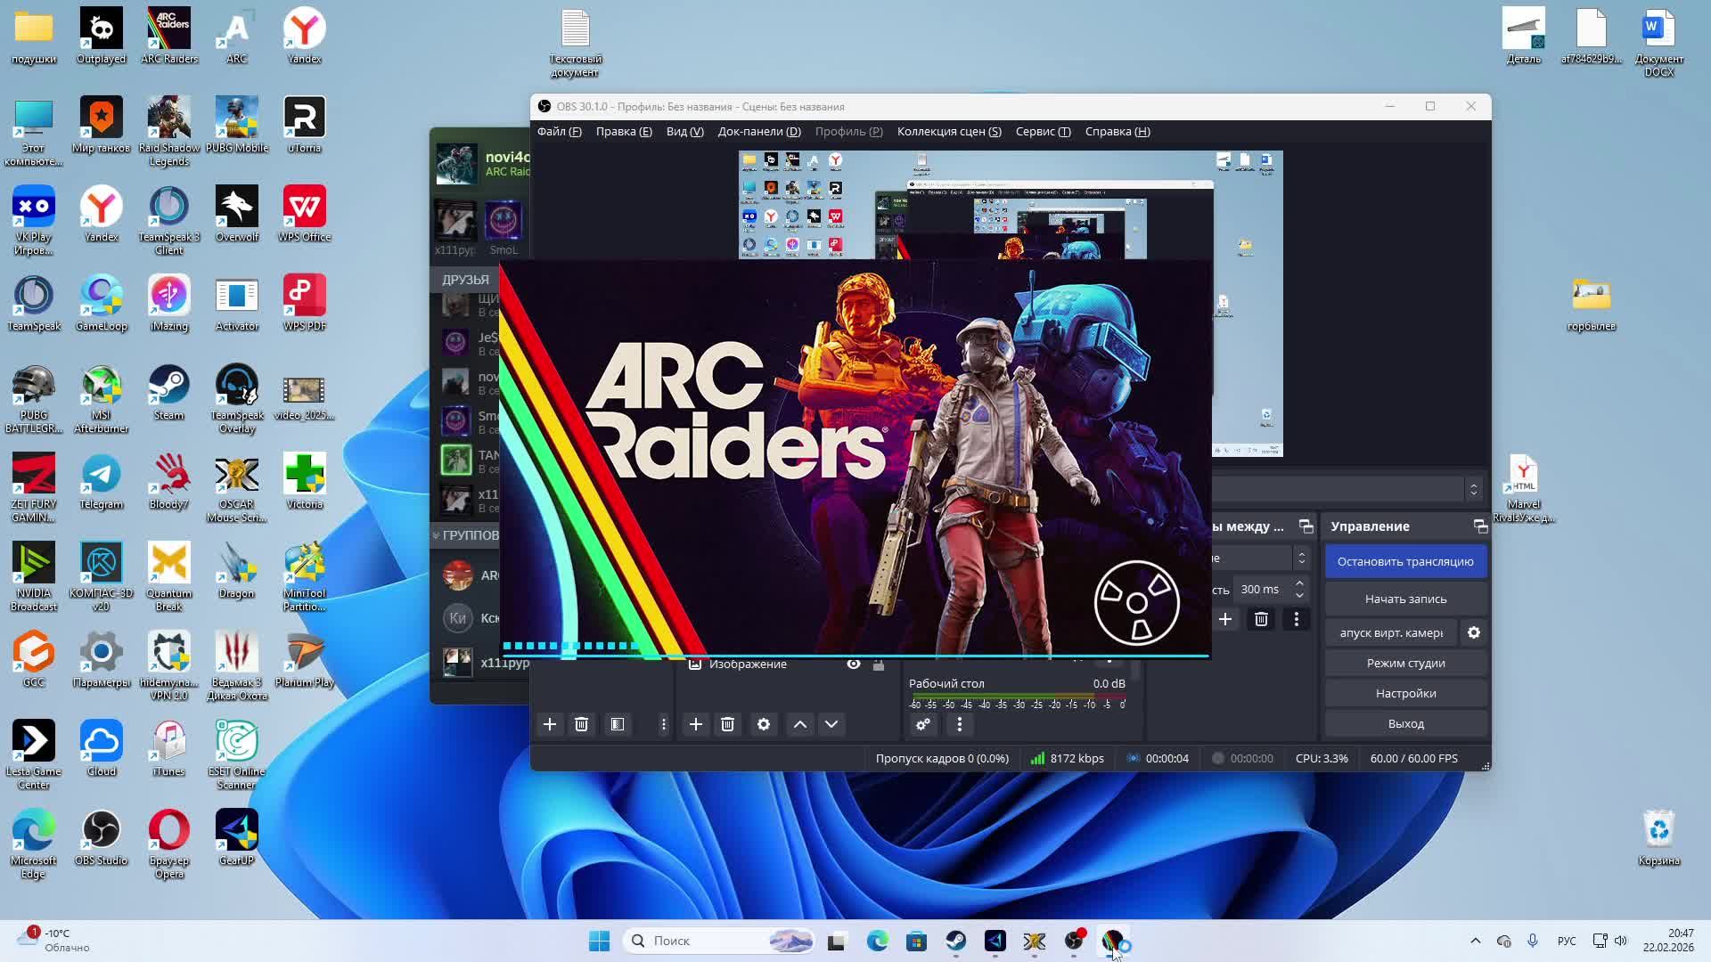Increase transition duration 300 ms stepper

pos(1299,583)
